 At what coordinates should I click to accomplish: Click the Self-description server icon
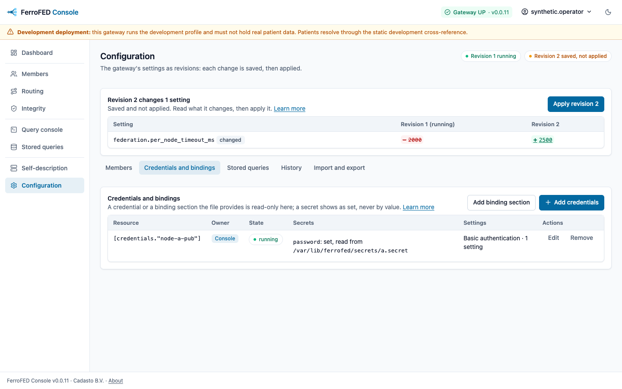click(x=14, y=168)
